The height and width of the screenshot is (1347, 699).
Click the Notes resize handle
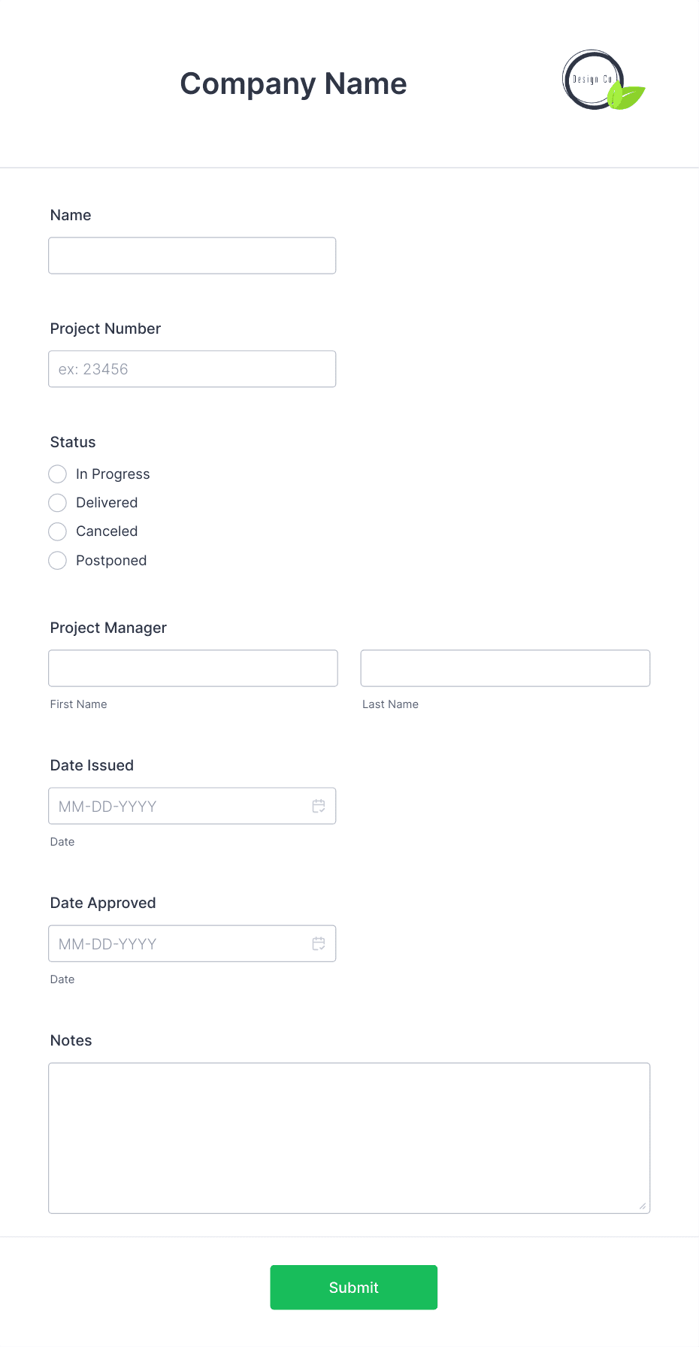[644, 1206]
